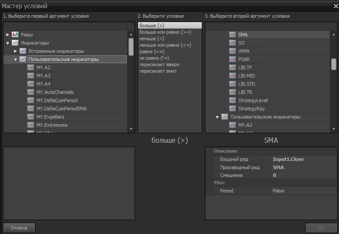Select condition 'пересекает вверх'
This screenshot has height=234, width=339.
pos(159,64)
